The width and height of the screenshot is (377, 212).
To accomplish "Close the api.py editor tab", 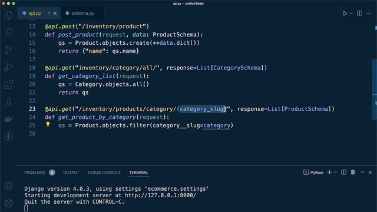I will tap(55, 13).
